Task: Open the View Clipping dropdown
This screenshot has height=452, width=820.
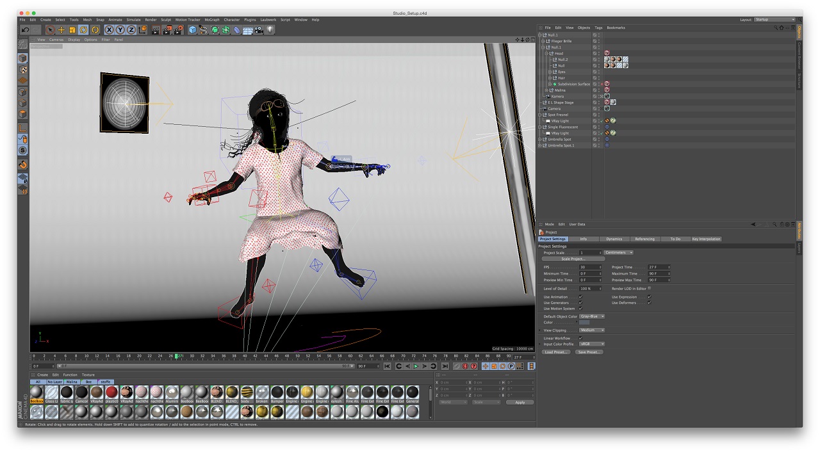Action: coord(592,330)
